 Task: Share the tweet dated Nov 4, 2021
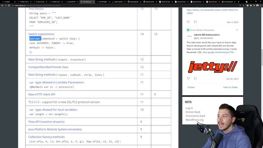click(195, 22)
